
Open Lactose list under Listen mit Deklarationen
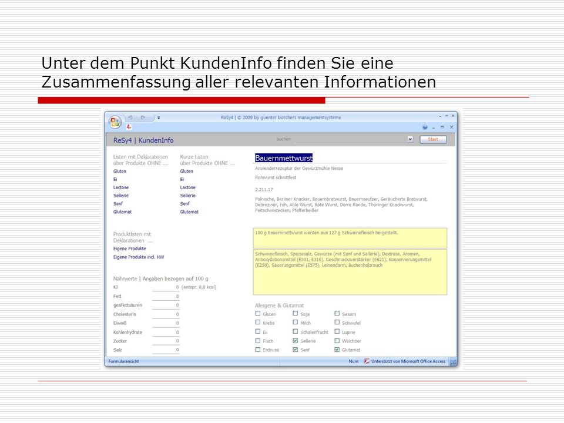click(121, 187)
